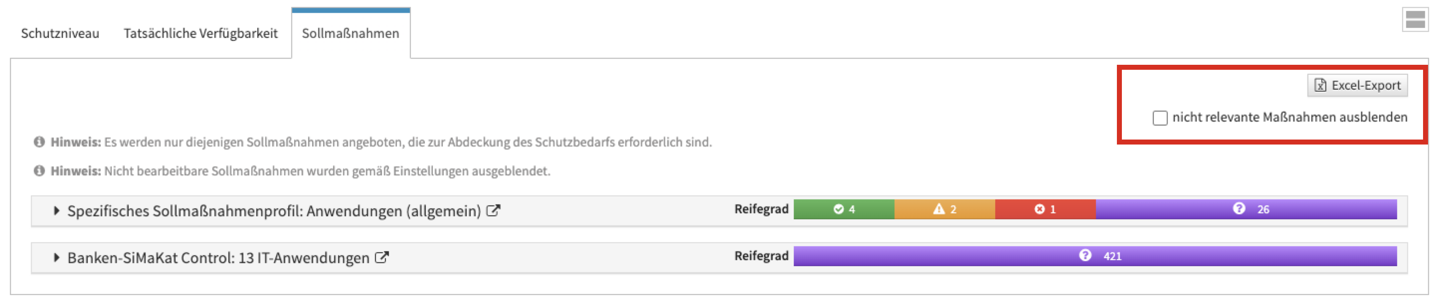
Task: Open the Tatsächliche Verfügbarkeit tab
Action: point(200,33)
